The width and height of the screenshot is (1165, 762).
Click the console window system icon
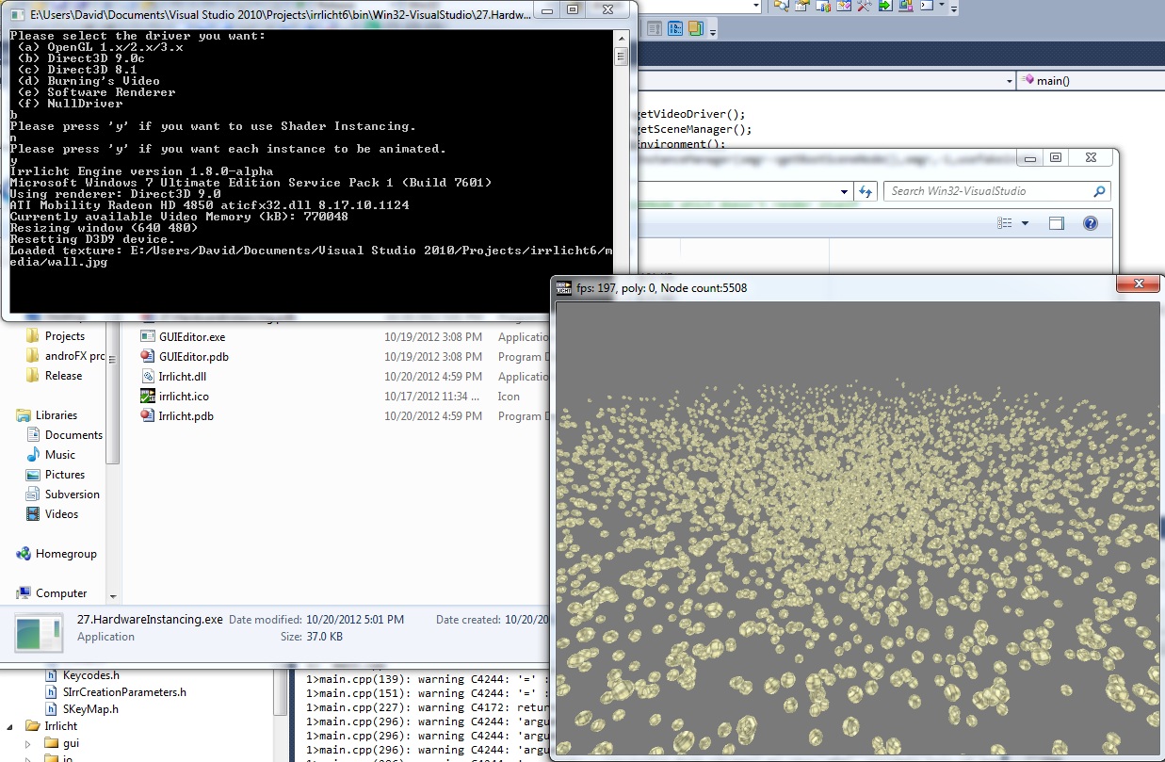click(15, 13)
